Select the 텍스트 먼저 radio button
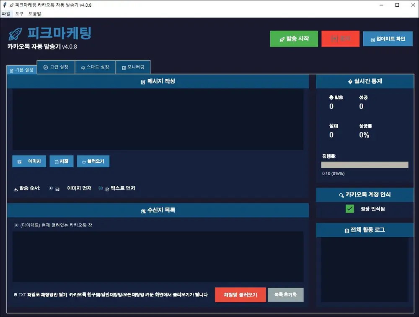Image resolution: width=419 pixels, height=317 pixels. (x=101, y=188)
